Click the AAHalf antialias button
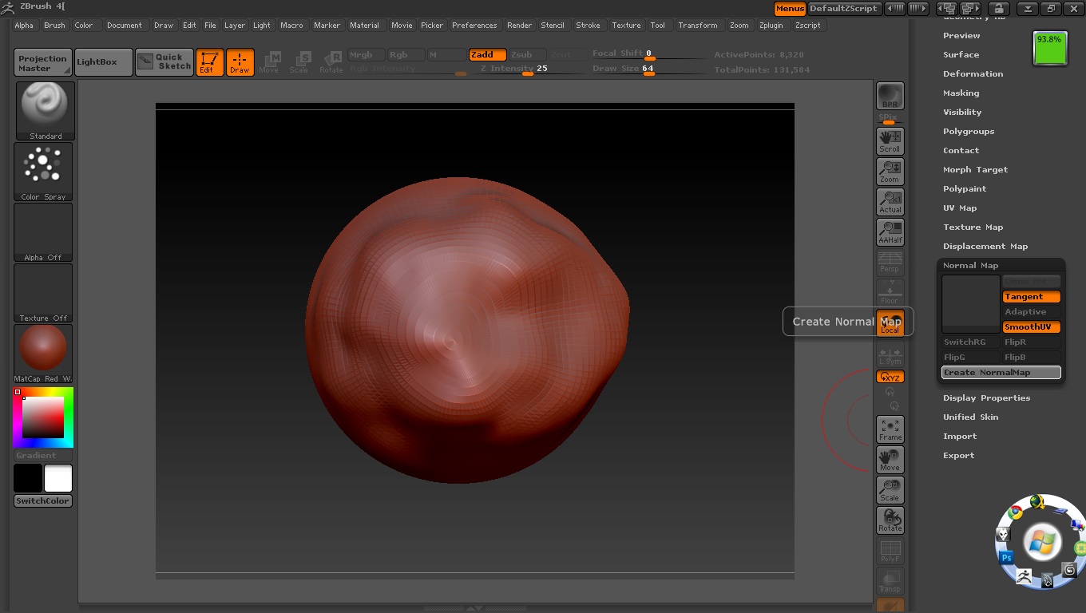The height and width of the screenshot is (613, 1086). (890, 232)
